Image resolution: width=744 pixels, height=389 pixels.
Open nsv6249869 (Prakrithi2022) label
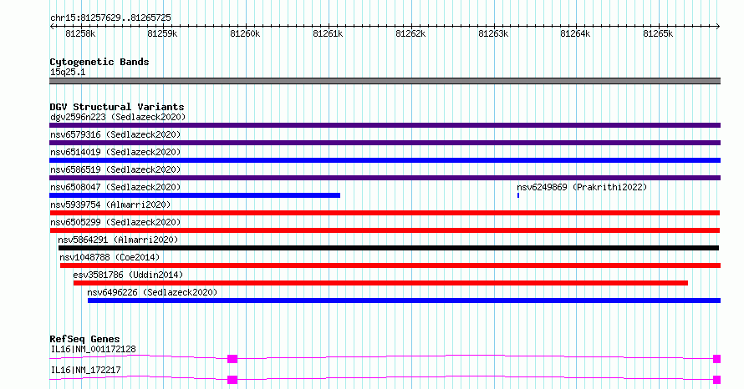click(582, 187)
